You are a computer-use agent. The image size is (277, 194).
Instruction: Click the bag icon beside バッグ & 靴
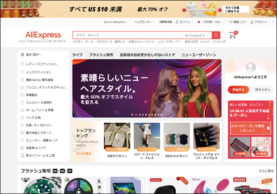pos(22,117)
